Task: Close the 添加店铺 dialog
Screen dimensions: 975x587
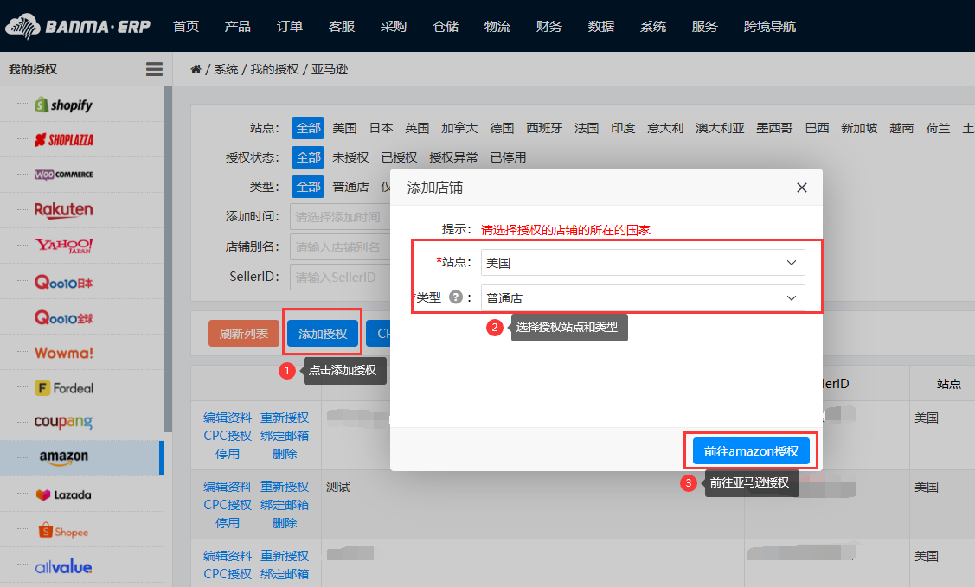Action: pos(801,188)
